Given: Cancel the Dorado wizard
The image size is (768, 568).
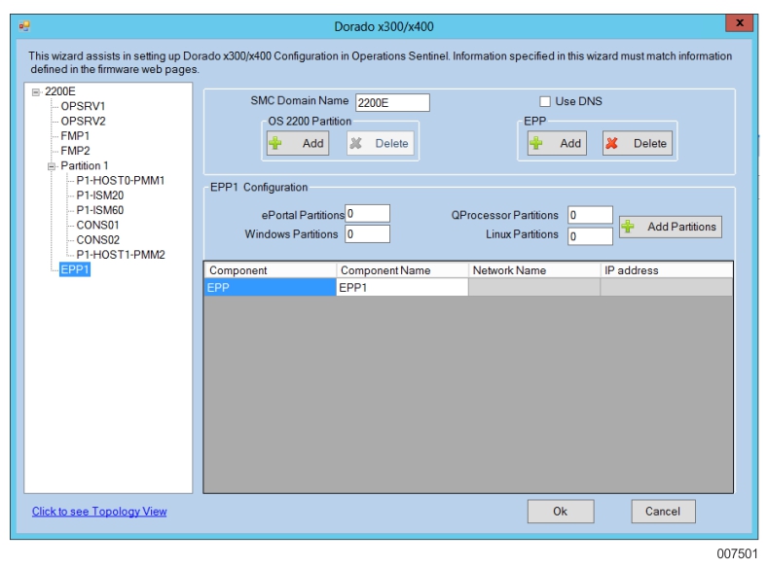Looking at the screenshot, I should pyautogui.click(x=663, y=512).
